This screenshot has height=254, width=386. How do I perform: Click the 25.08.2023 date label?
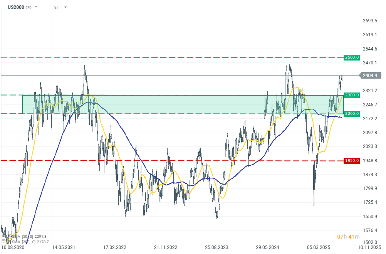216,247
